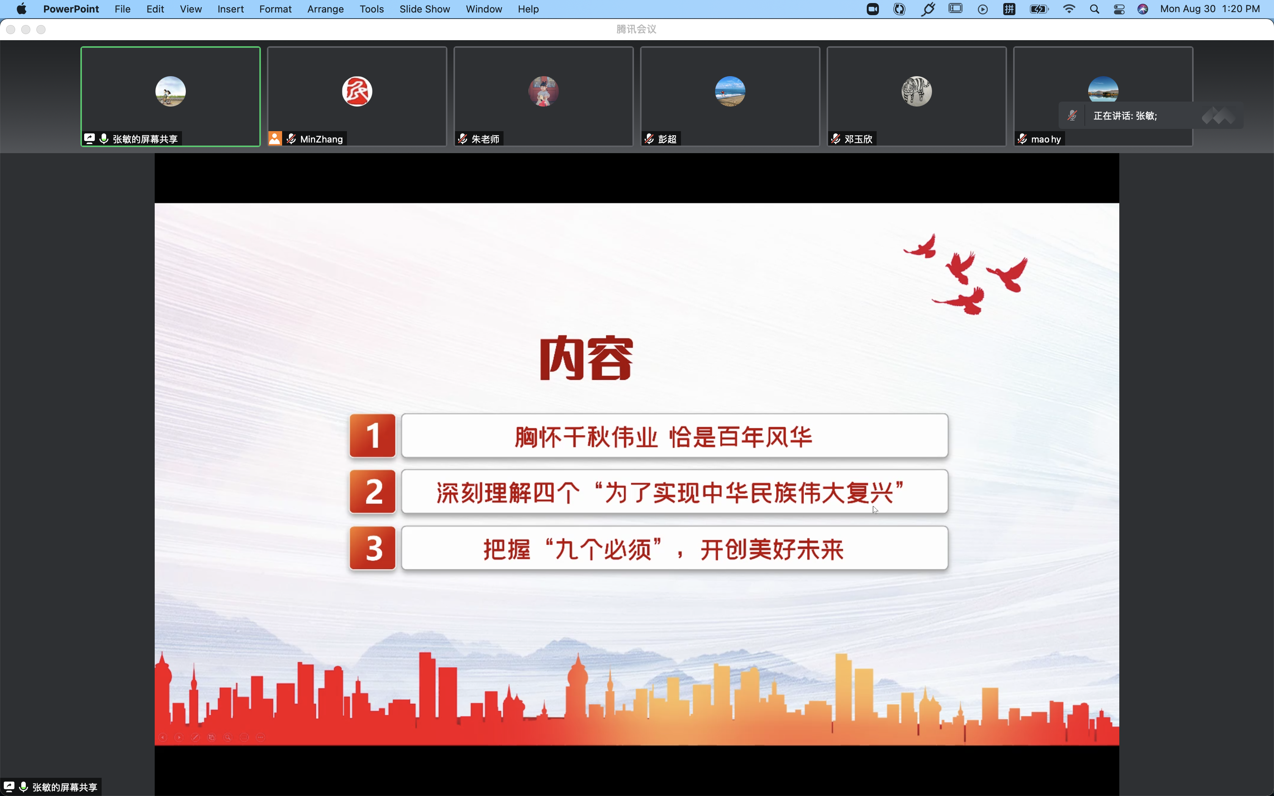This screenshot has height=796, width=1274.
Task: Click the next slide arrow in slideshow controls
Action: pos(179,738)
